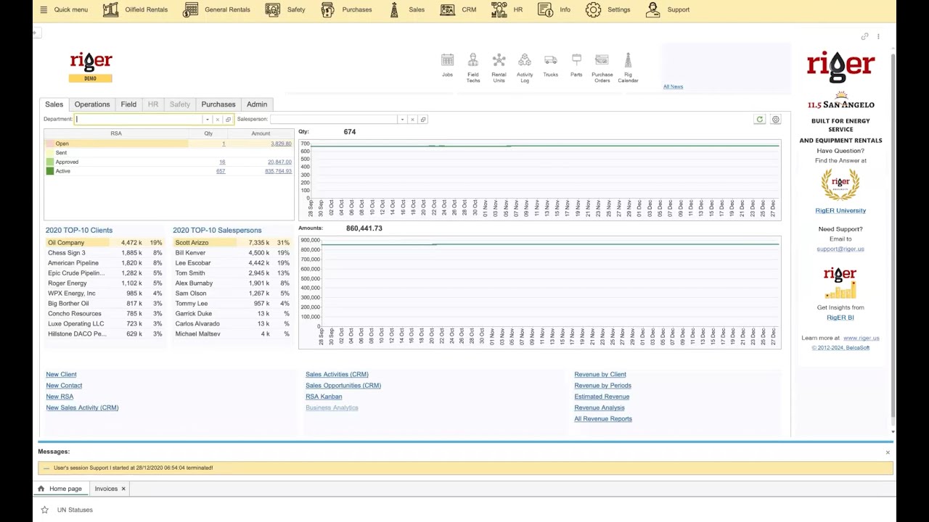Switch to the Home page tab
Screen dimensions: 929x522
coord(60,489)
